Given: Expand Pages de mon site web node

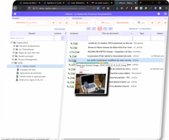Looking at the screenshot, I should point(14,53).
